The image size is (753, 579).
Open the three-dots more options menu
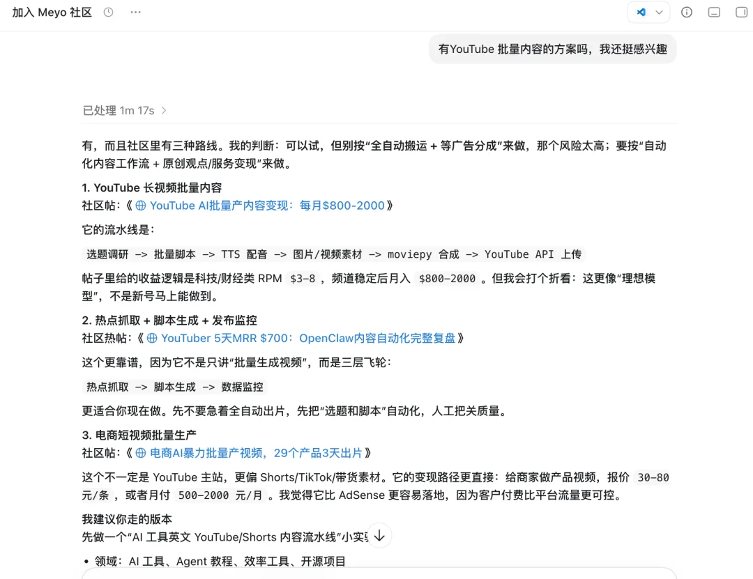tap(135, 13)
